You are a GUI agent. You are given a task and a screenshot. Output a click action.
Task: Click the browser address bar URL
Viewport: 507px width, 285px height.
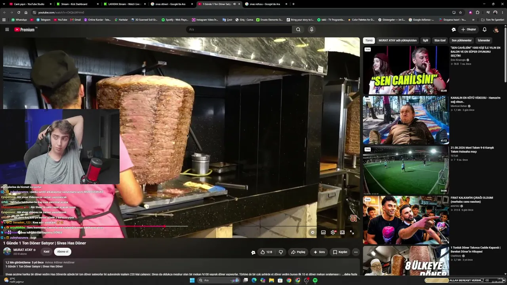pyautogui.click(x=61, y=12)
